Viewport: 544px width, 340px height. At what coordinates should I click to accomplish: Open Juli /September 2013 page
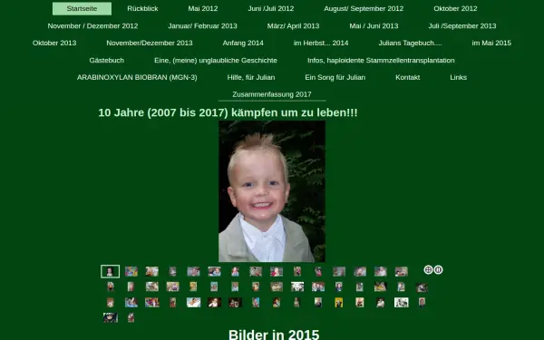[462, 26]
